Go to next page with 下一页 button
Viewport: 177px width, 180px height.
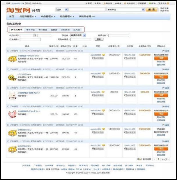click(x=164, y=159)
